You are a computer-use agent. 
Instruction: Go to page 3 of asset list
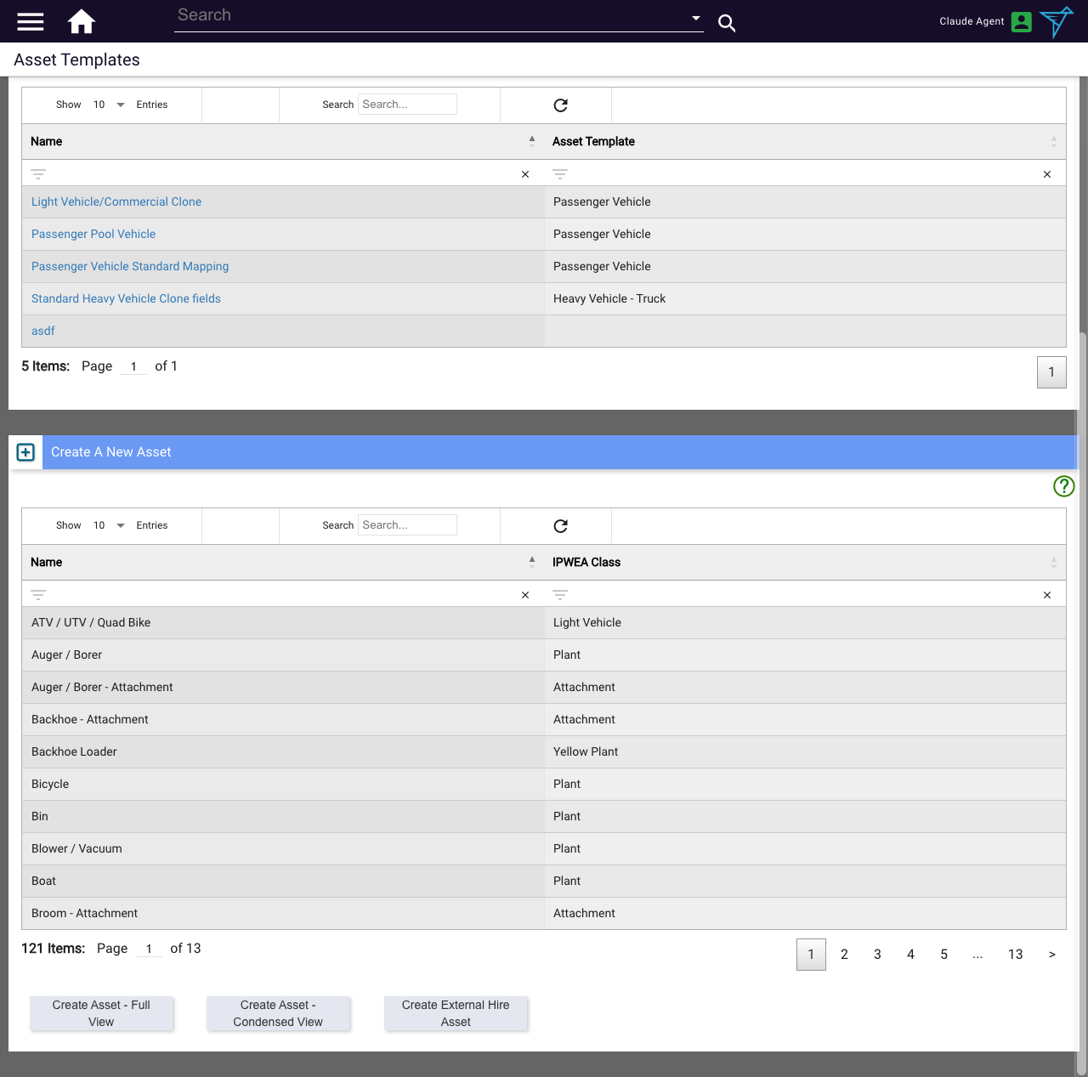click(877, 955)
